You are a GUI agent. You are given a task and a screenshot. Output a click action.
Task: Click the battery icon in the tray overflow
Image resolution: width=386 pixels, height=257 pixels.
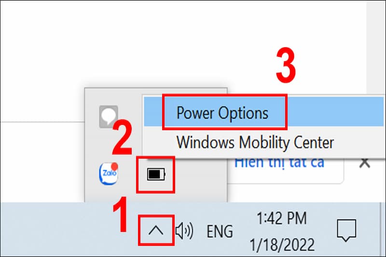[155, 174]
